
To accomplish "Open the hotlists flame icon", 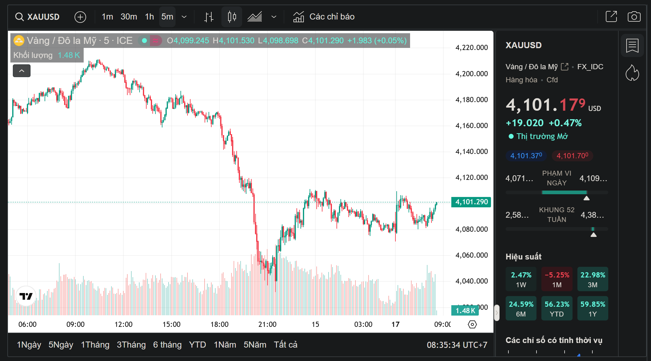I will (632, 73).
